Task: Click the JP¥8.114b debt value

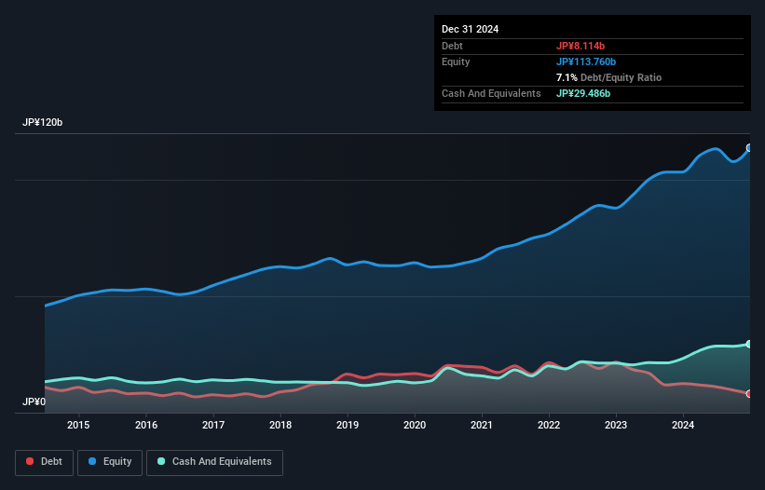Action: click(x=581, y=46)
